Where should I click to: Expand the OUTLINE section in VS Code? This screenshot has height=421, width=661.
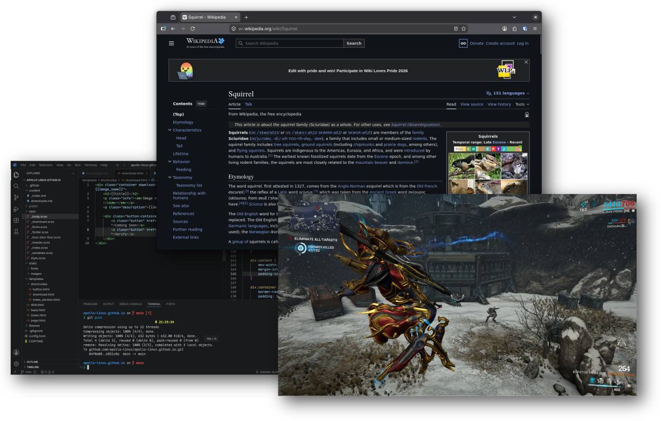click(x=32, y=362)
